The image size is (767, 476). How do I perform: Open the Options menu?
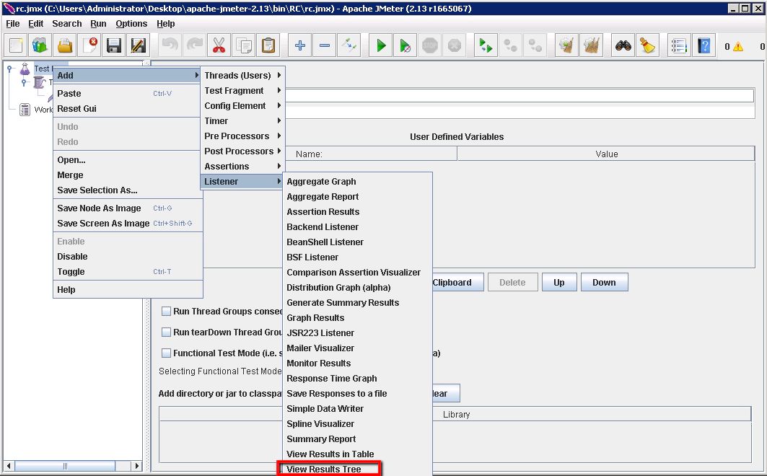pyautogui.click(x=131, y=23)
